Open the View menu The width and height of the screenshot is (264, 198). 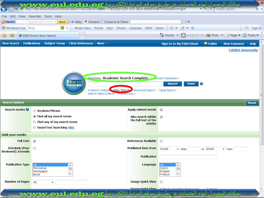point(22,16)
